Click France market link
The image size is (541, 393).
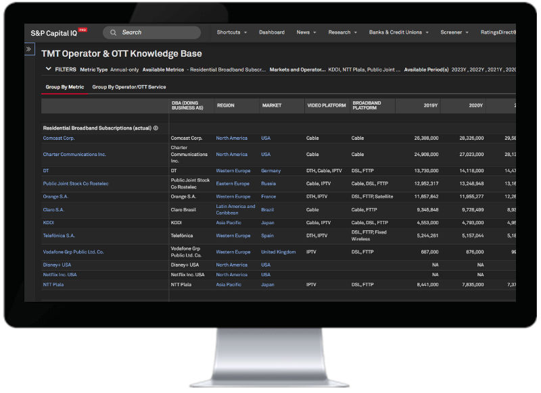coord(268,196)
